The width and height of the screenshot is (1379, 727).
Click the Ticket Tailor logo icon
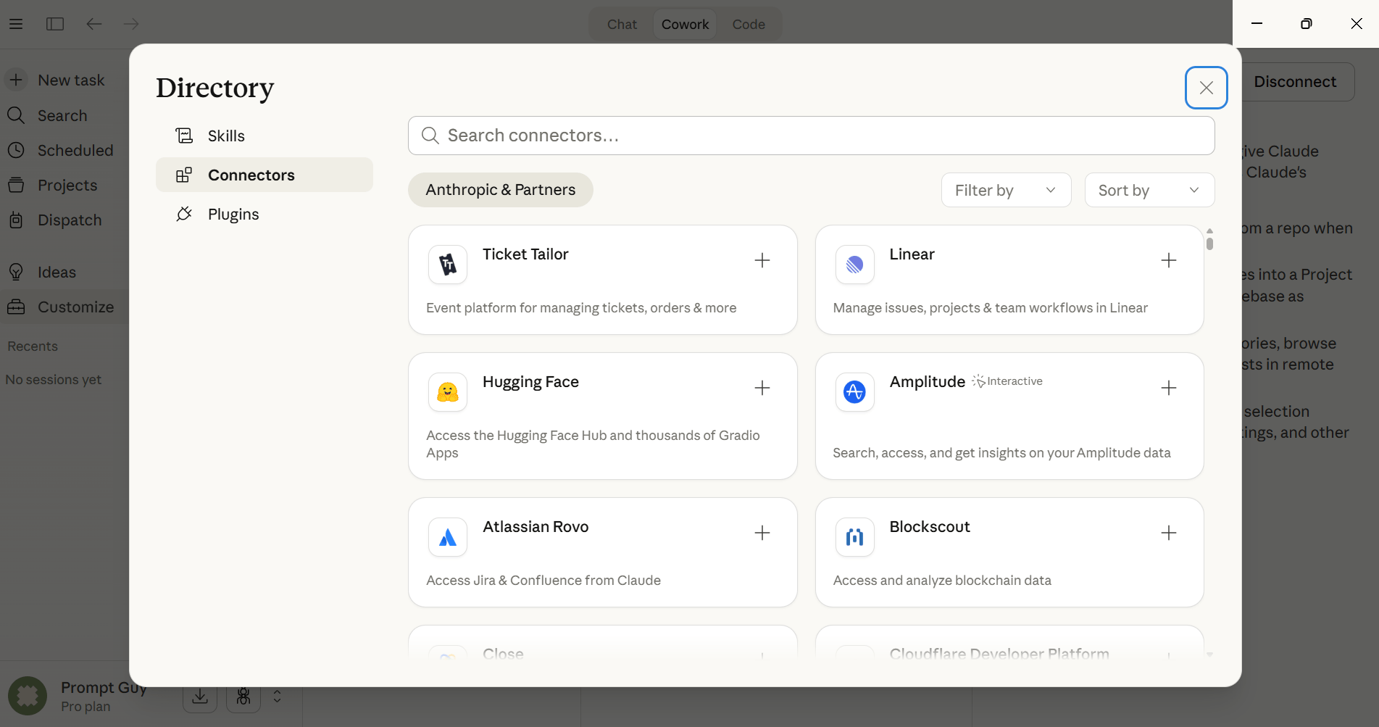tap(448, 265)
